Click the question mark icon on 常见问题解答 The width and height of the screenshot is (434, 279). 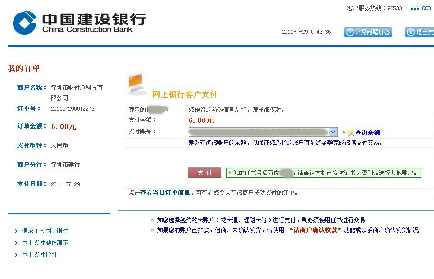[x=350, y=32]
